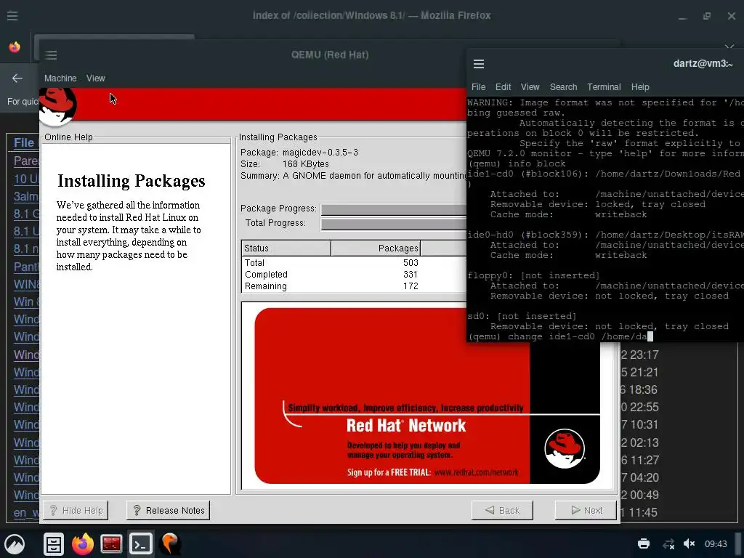Open the terminal Terminal menu

pyautogui.click(x=604, y=87)
